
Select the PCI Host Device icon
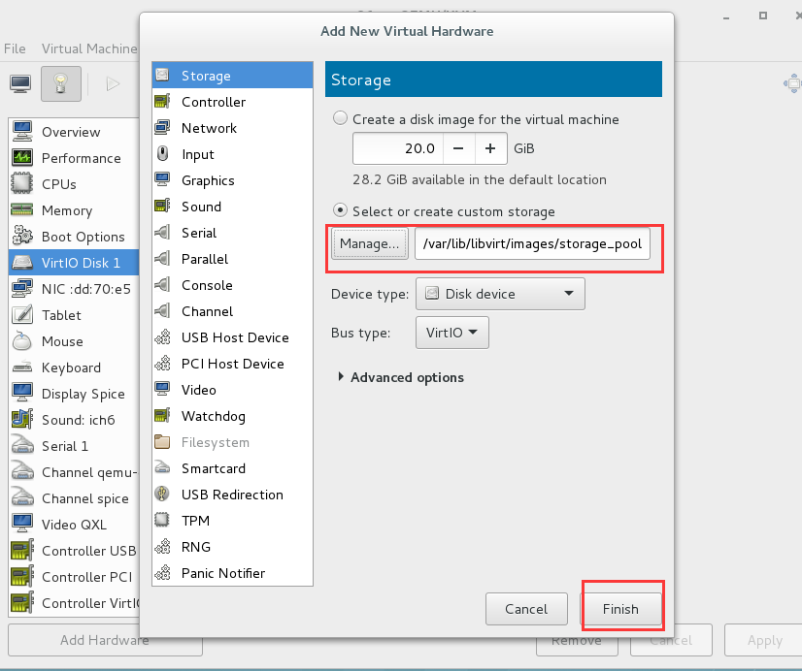(163, 364)
